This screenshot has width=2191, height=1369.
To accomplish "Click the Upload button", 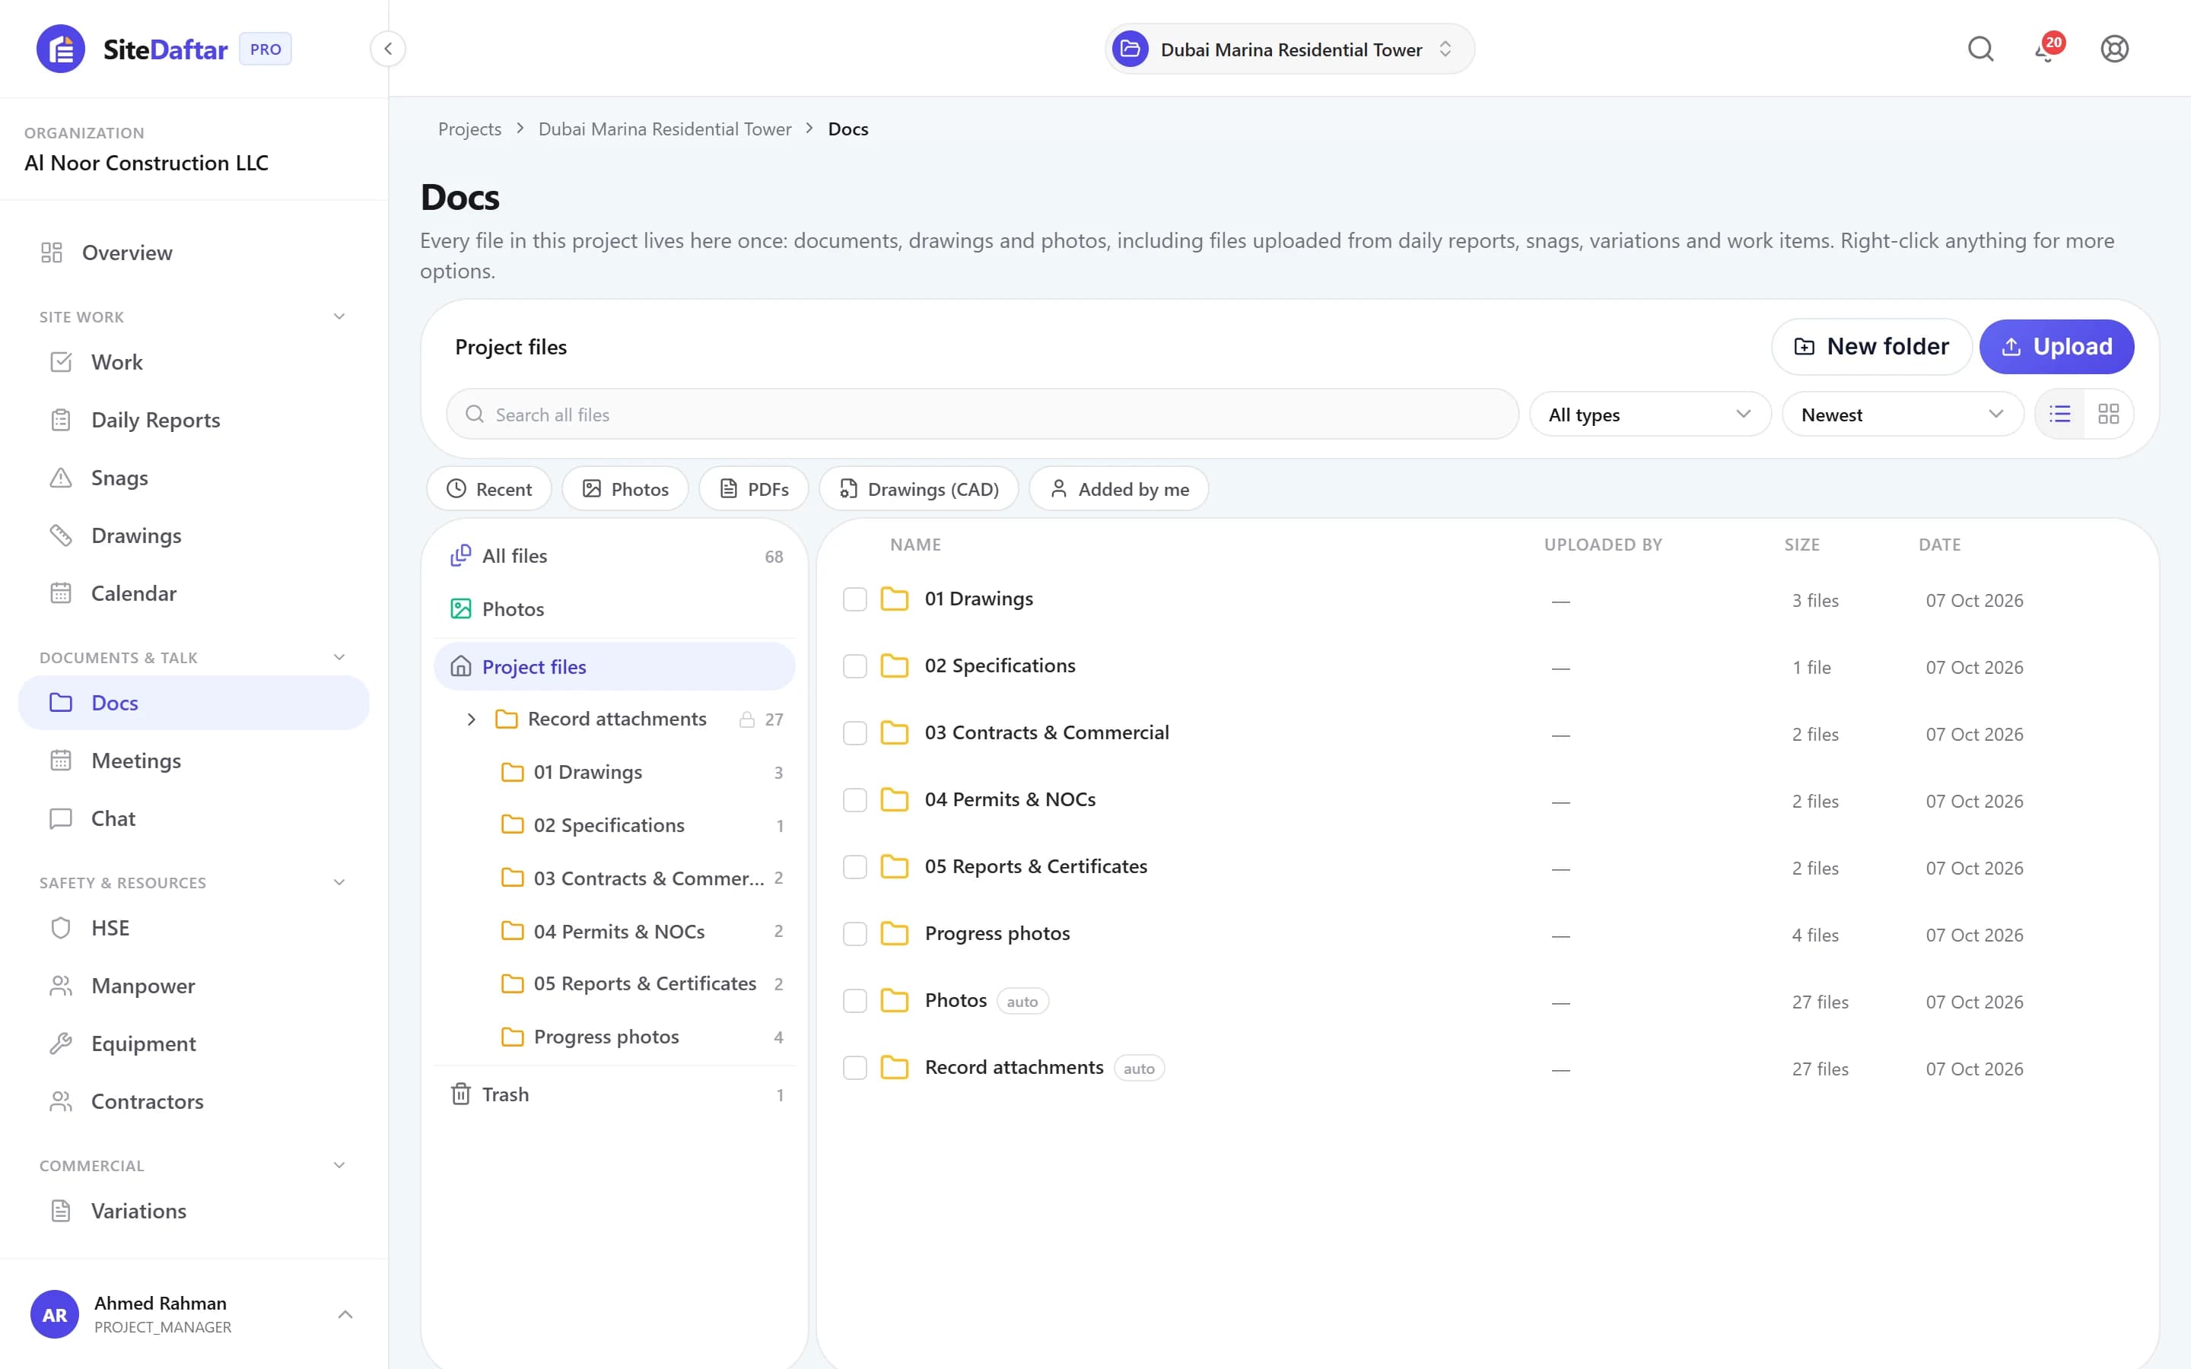I will click(x=2056, y=347).
